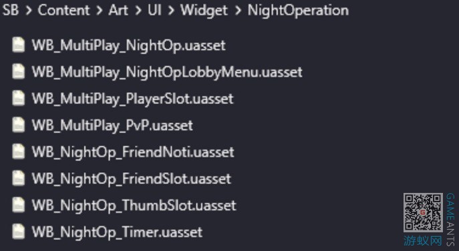Viewport: 459px width, 251px height.
Task: Open the chevron dropdown before NightOperation
Action: [239, 11]
